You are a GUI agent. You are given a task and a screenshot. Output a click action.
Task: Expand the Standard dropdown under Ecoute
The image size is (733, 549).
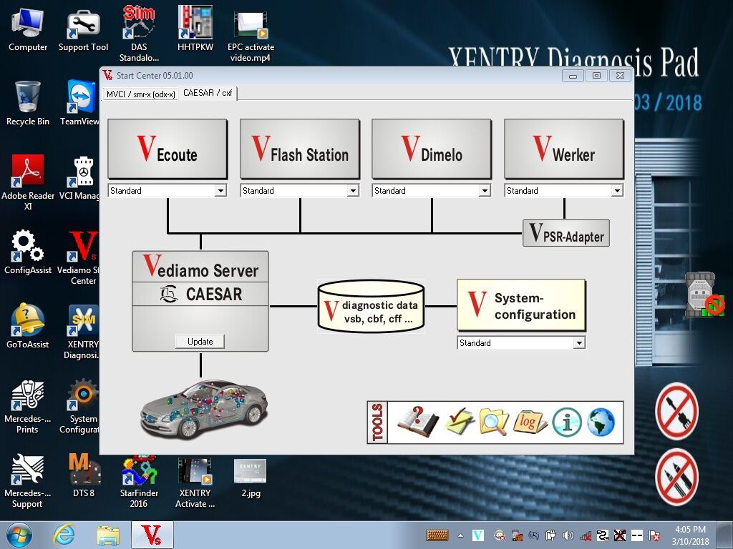click(220, 190)
